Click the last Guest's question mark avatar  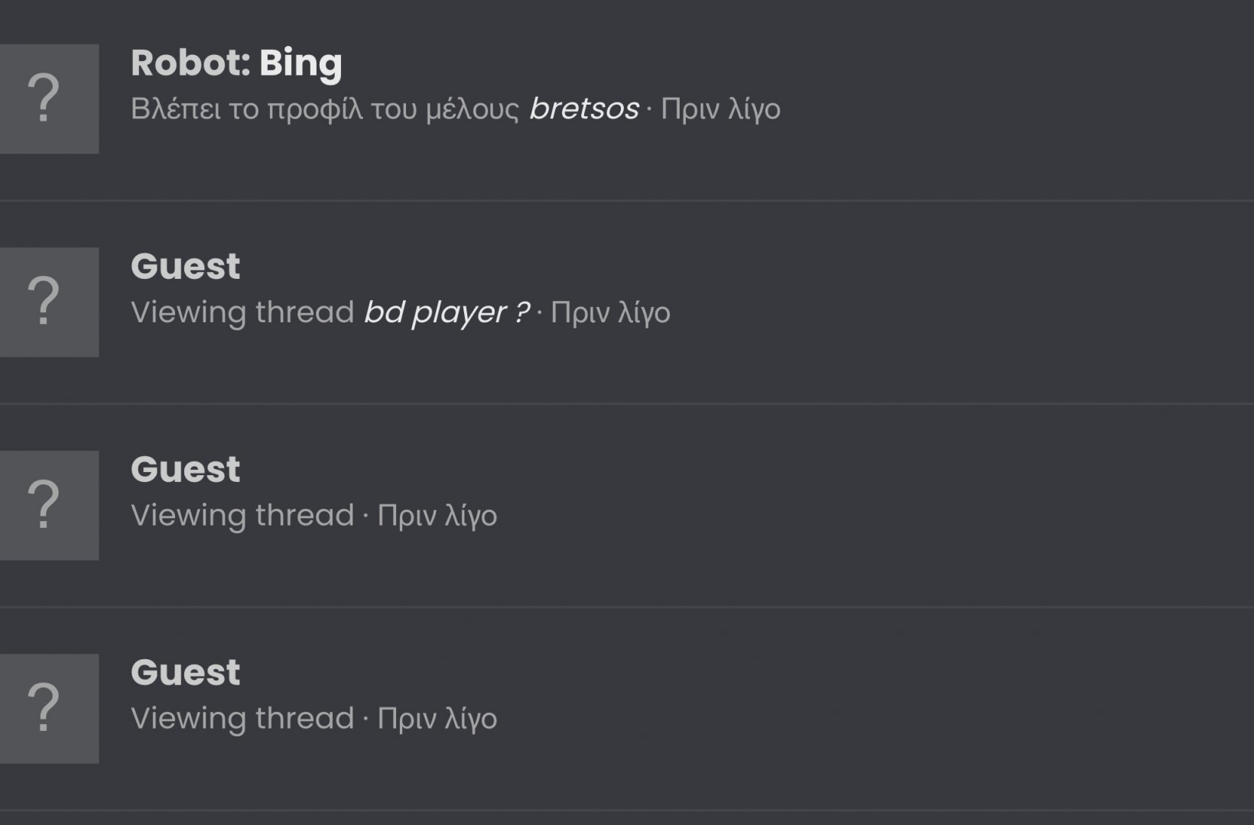click(49, 708)
